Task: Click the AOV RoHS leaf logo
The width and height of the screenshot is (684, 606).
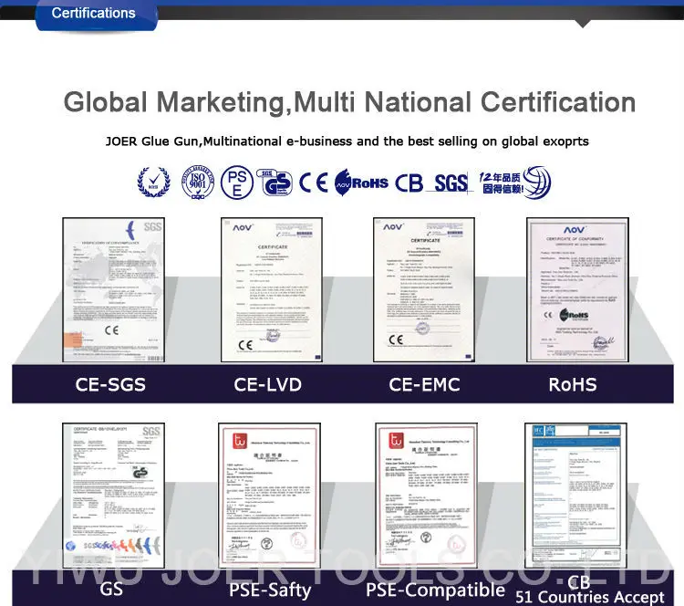Action: click(x=362, y=182)
